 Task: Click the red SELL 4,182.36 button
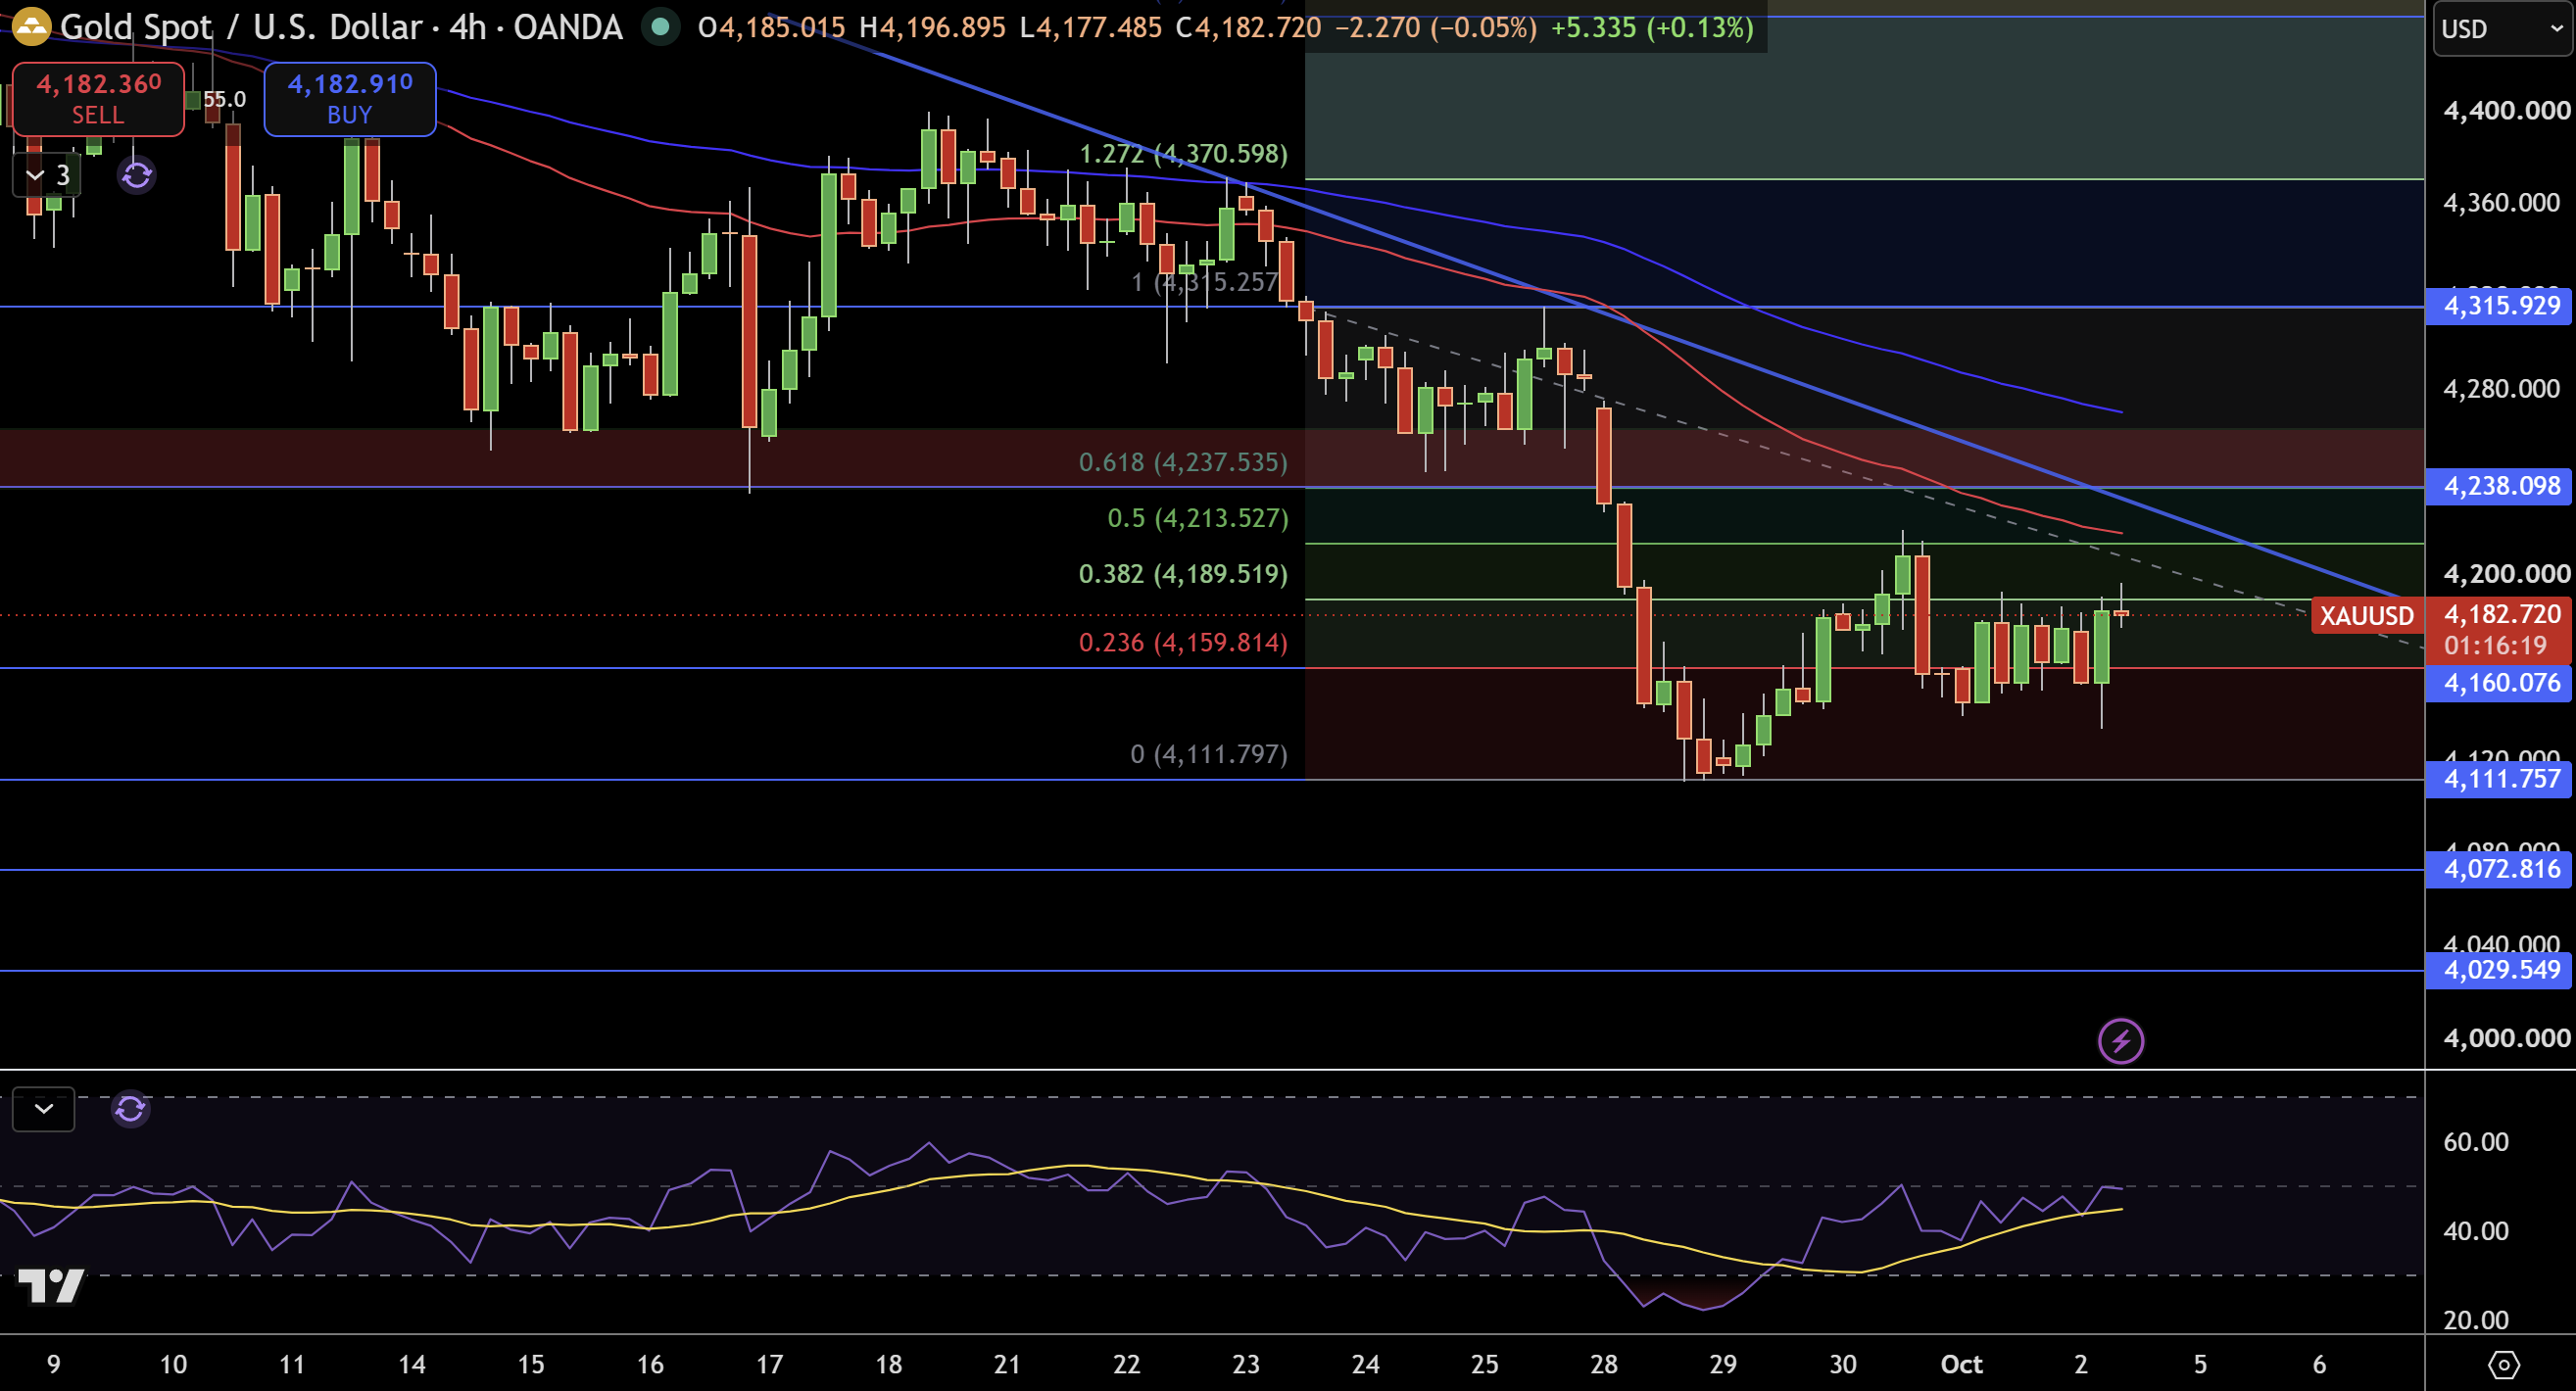tap(98, 99)
